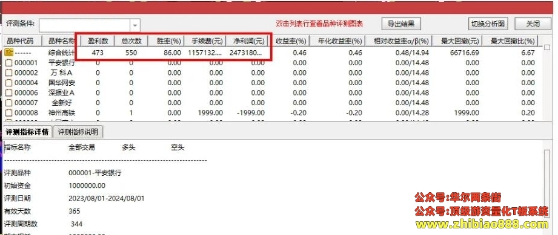558x235 pixels.
Task: Sort by 相对收益率α/β(%) column header
Action: click(398, 41)
